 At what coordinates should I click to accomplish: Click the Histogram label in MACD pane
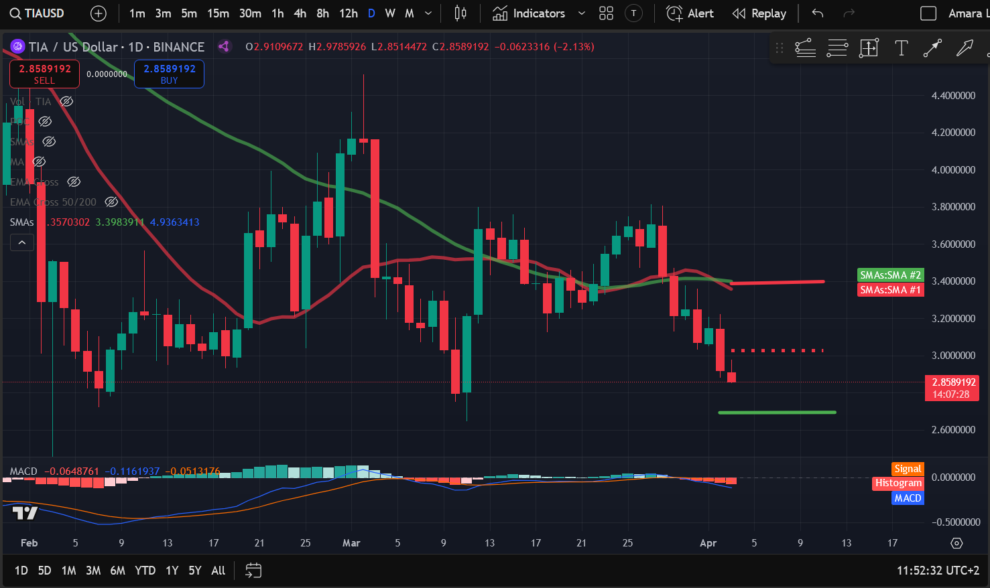898,483
